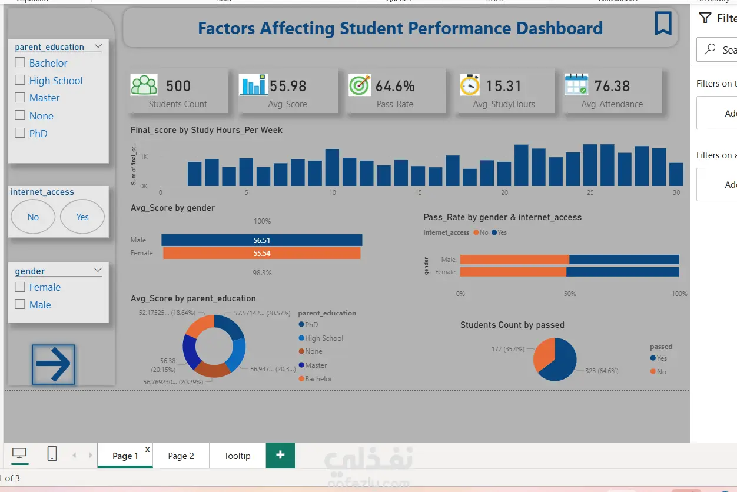Select No for internet_access slicer
737x492 pixels.
point(33,217)
